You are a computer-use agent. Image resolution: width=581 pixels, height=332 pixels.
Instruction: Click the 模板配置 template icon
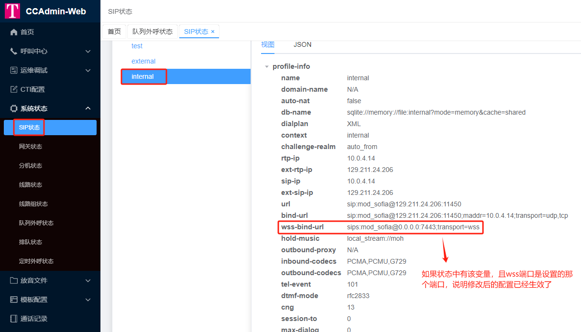point(14,300)
